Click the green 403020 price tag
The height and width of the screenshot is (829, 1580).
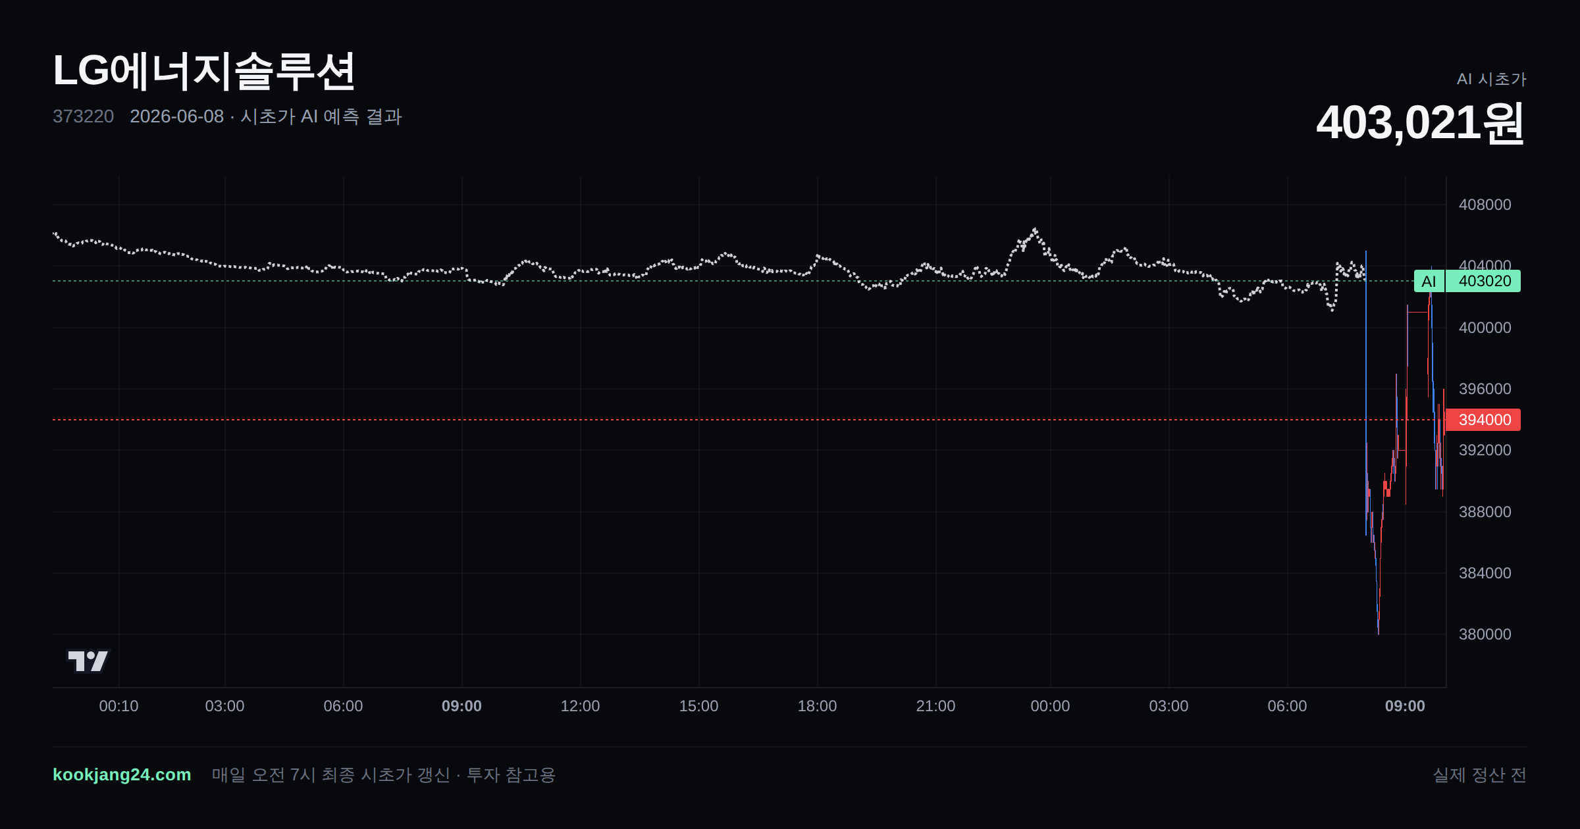[1484, 282]
